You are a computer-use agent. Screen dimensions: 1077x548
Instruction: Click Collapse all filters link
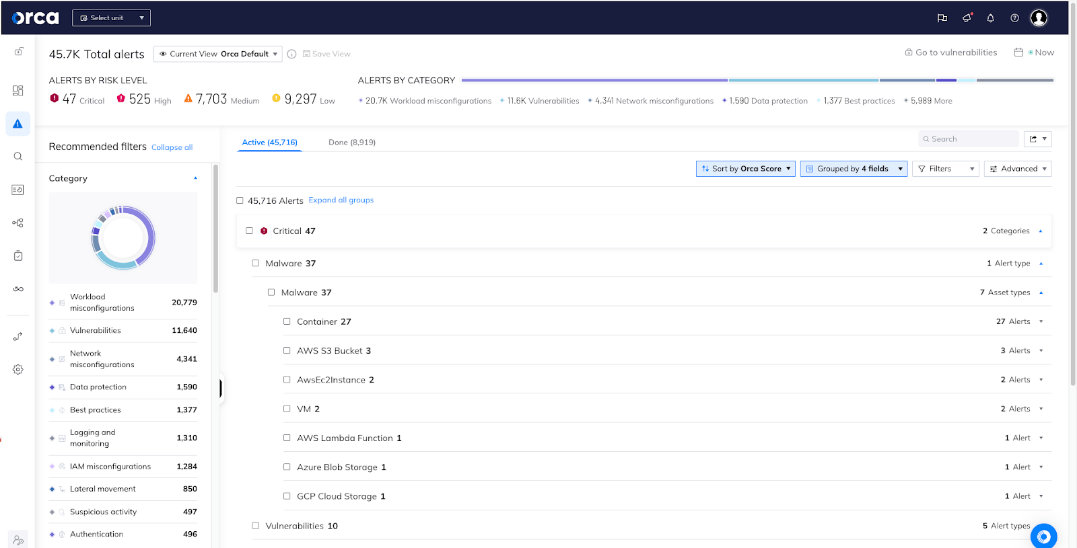tap(172, 147)
